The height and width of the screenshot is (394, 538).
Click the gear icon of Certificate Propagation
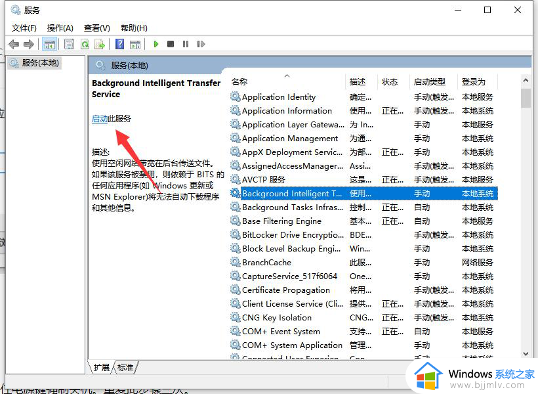click(235, 290)
